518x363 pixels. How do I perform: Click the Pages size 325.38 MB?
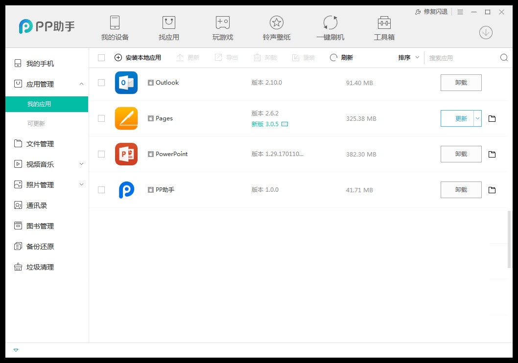click(361, 119)
